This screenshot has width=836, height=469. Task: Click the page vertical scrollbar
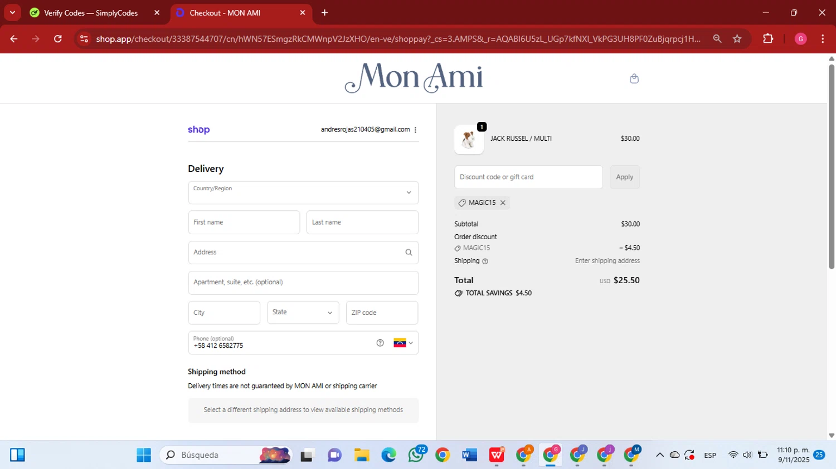pyautogui.click(x=831, y=167)
